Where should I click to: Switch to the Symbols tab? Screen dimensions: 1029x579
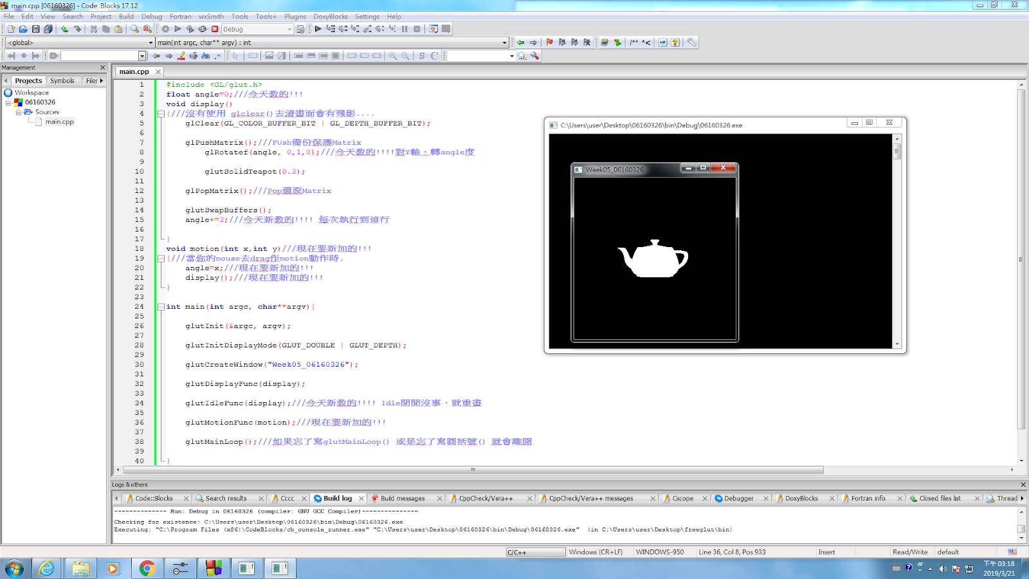[x=62, y=81]
